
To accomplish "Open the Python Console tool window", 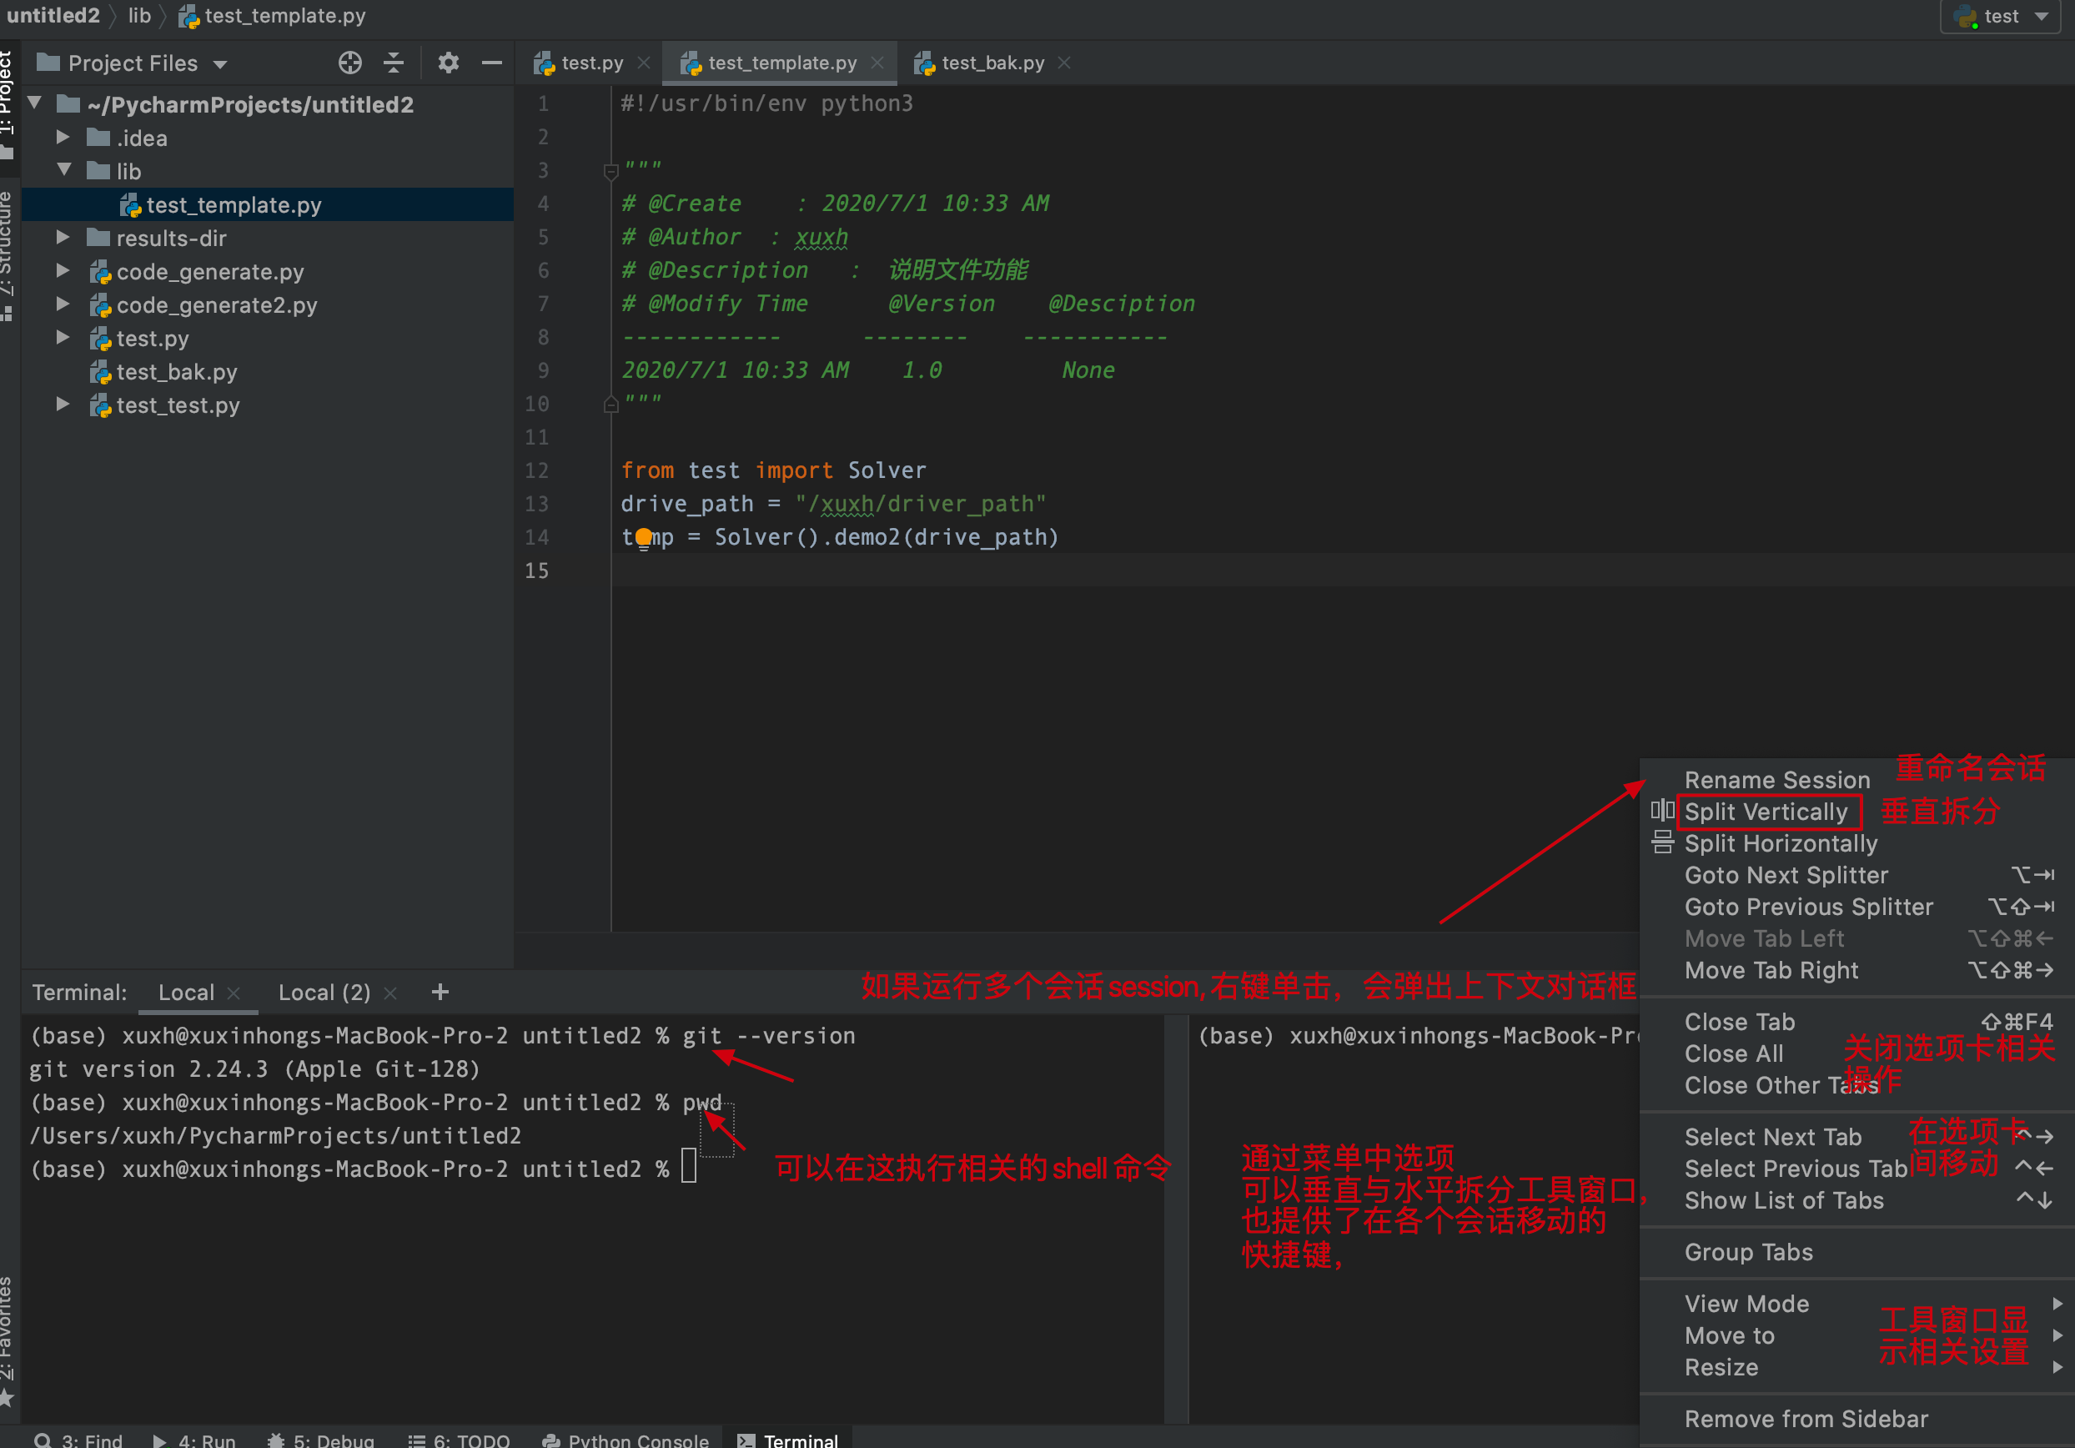I will (x=626, y=1438).
